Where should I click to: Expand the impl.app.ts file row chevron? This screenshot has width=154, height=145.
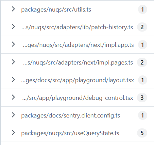point(13,44)
